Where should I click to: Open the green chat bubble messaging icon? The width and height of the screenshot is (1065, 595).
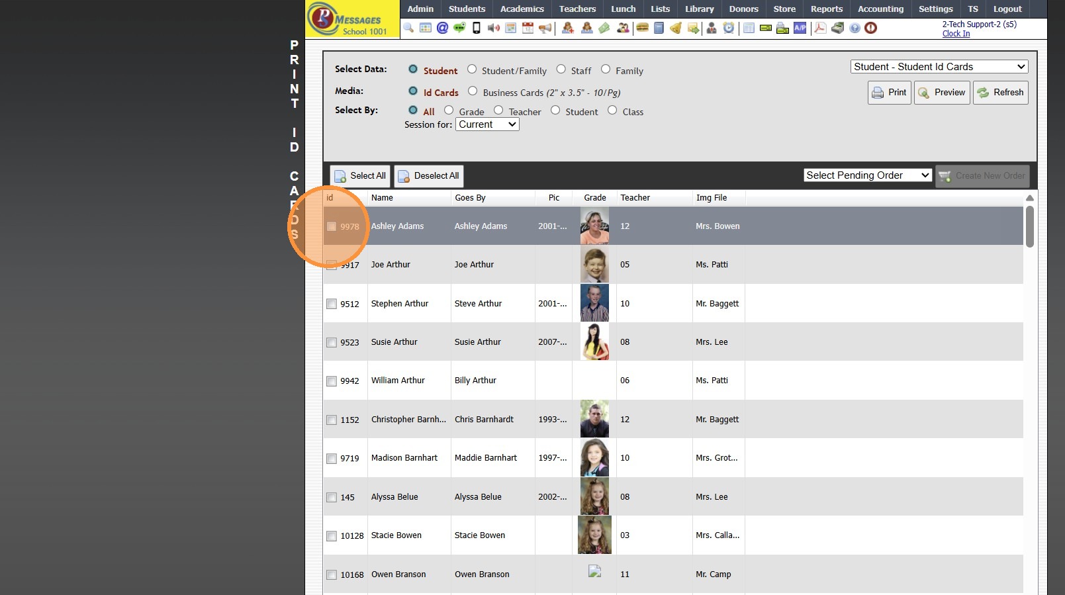(459, 28)
